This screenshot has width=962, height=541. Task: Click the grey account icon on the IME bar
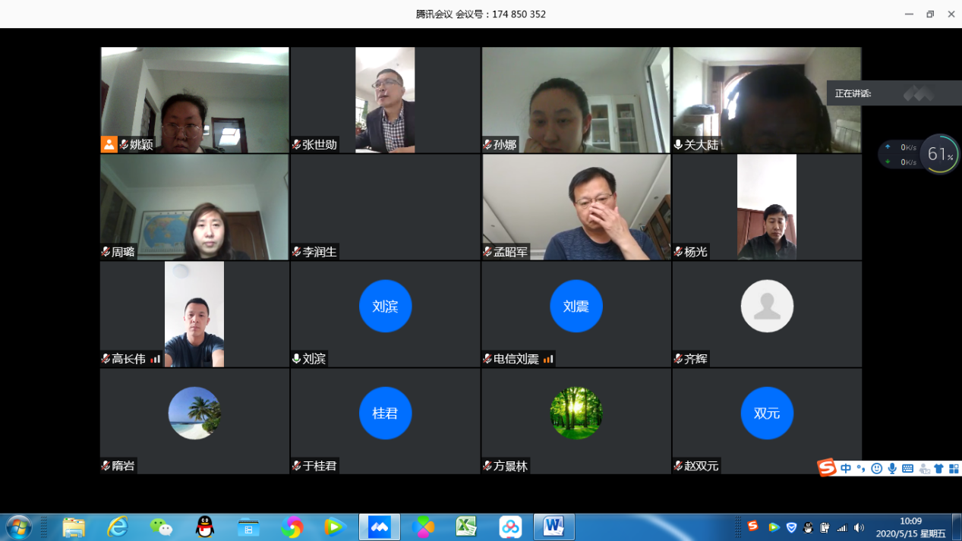pos(924,469)
